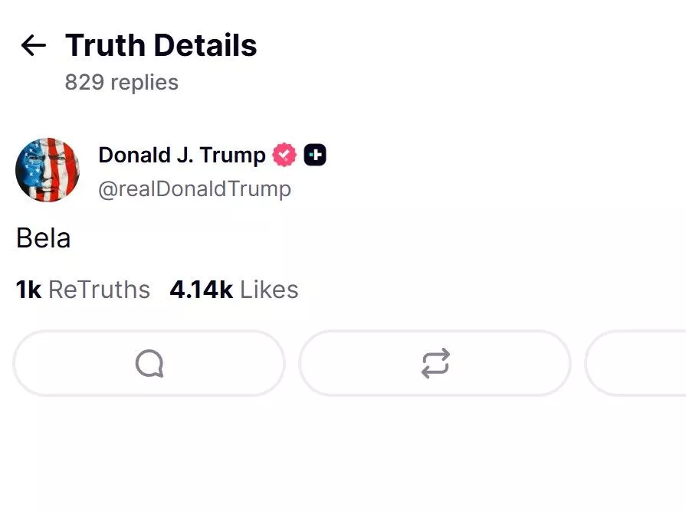Select the post text "Bela"
The width and height of the screenshot is (686, 511).
(43, 238)
